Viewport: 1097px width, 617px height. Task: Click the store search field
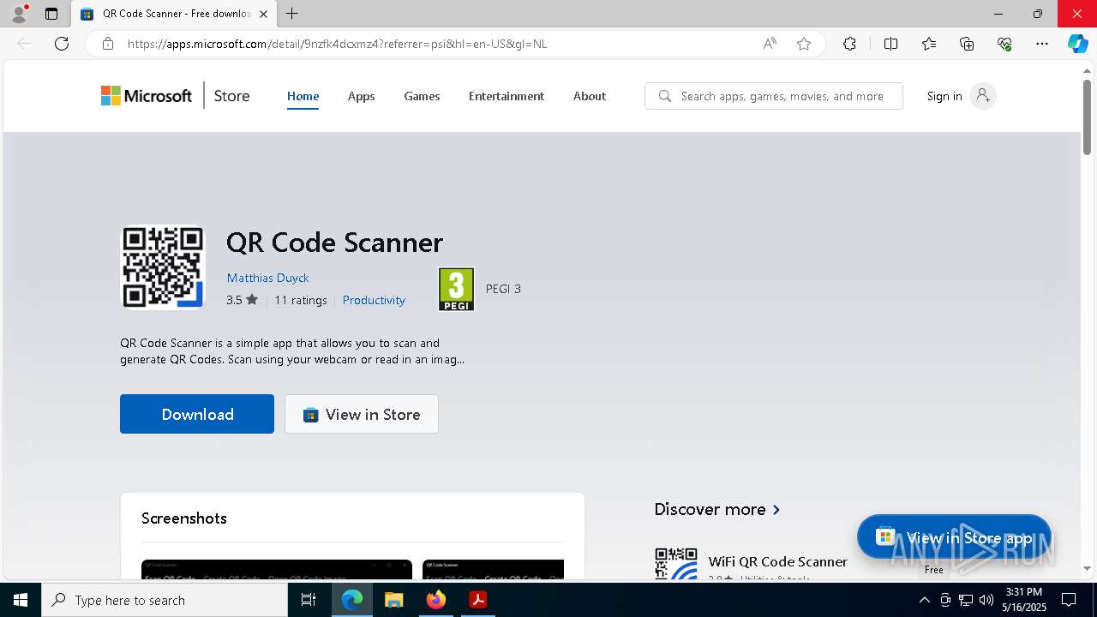click(774, 96)
